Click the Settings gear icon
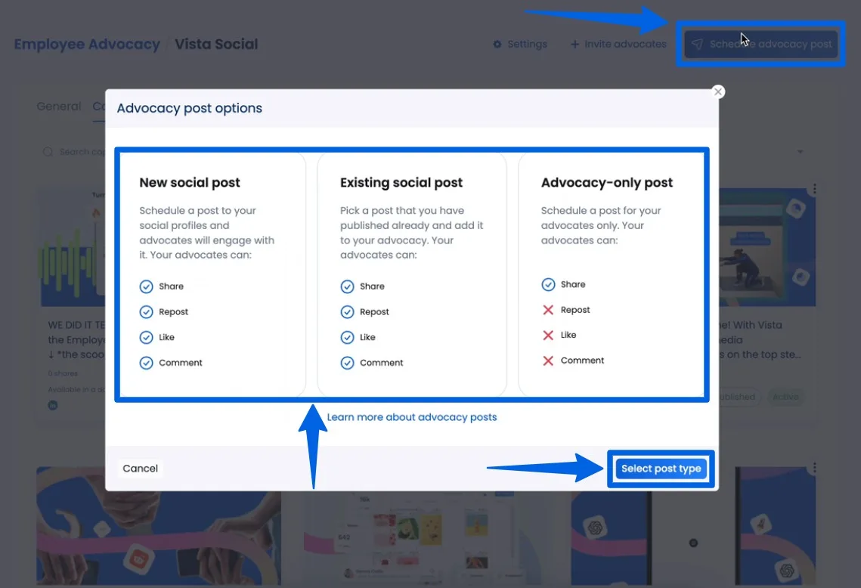Image resolution: width=861 pixels, height=588 pixels. [497, 44]
